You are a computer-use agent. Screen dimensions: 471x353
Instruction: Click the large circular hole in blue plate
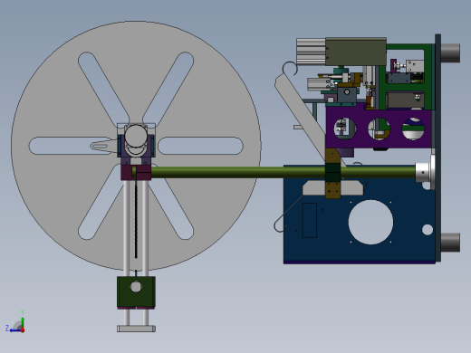(370, 222)
